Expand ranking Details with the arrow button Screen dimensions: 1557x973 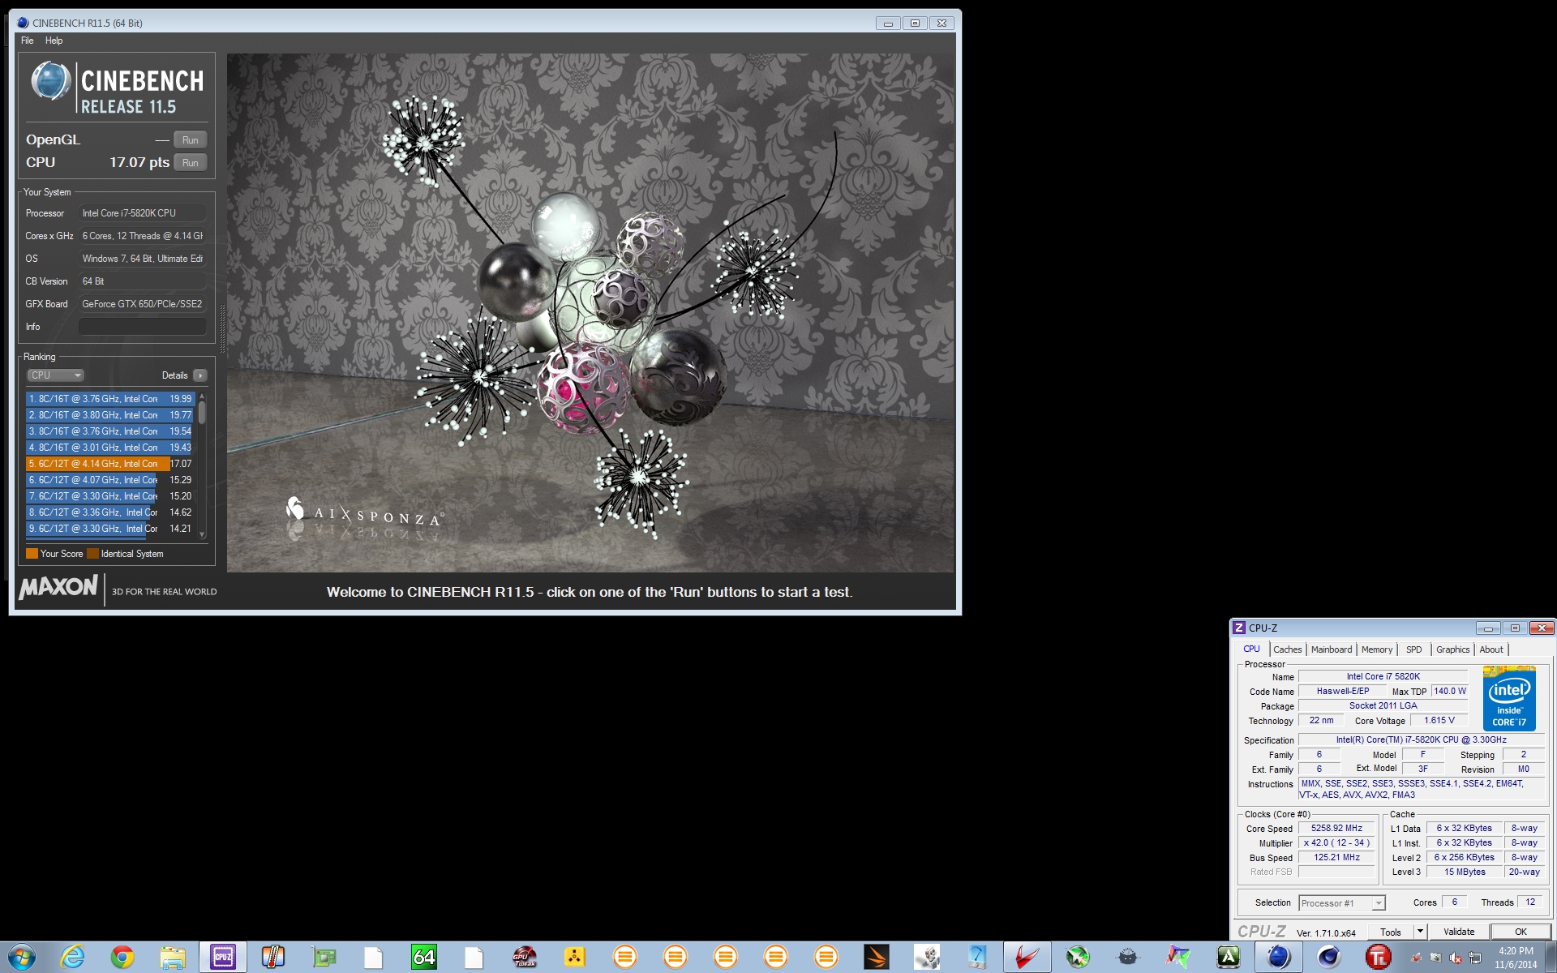point(200,375)
